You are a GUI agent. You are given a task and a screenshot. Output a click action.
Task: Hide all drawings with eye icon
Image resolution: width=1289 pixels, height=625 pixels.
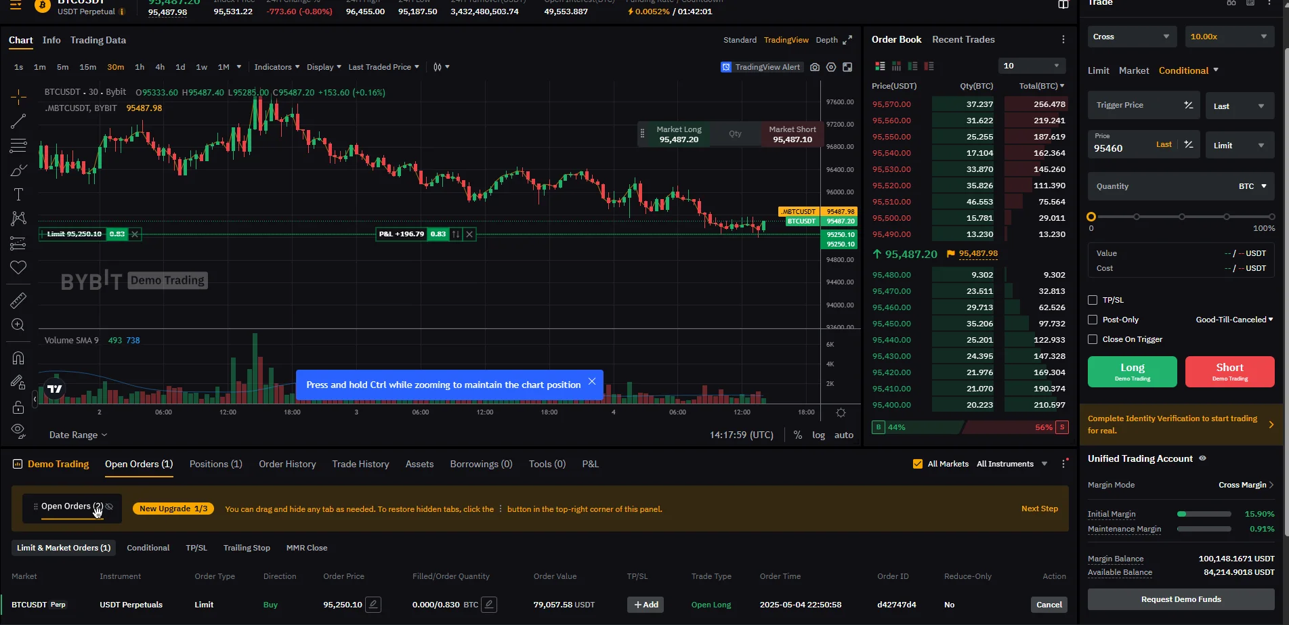[x=18, y=431]
